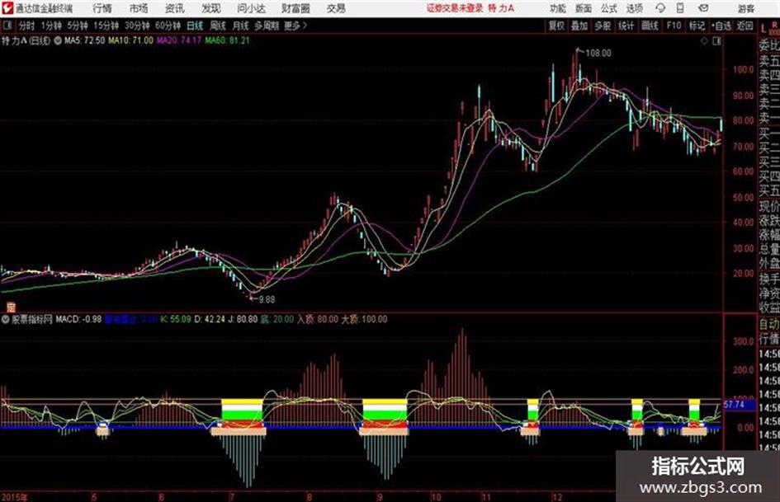Open the 发现 menu

211,8
